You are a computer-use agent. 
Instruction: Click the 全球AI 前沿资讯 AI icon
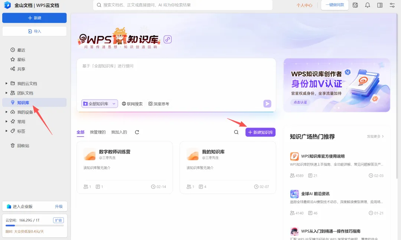(294, 194)
